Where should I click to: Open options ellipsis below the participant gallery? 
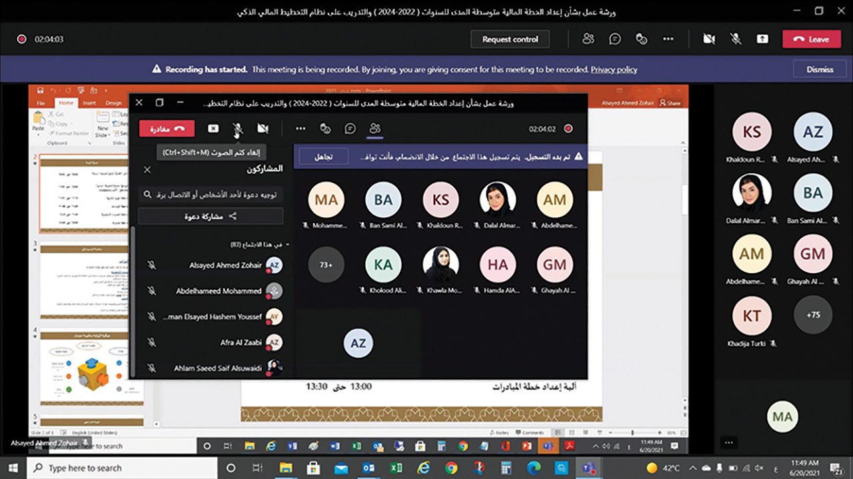tap(730, 442)
